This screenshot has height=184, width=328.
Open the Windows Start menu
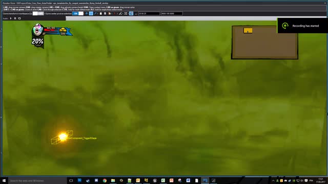(x=4, y=180)
